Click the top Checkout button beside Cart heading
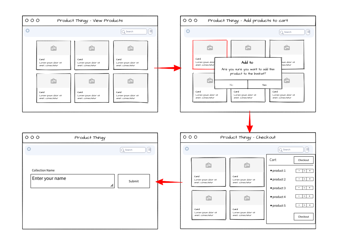340x249 pixels. click(x=303, y=160)
